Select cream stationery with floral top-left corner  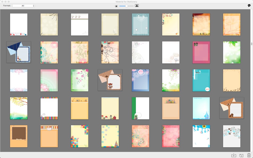[x=171, y=24]
